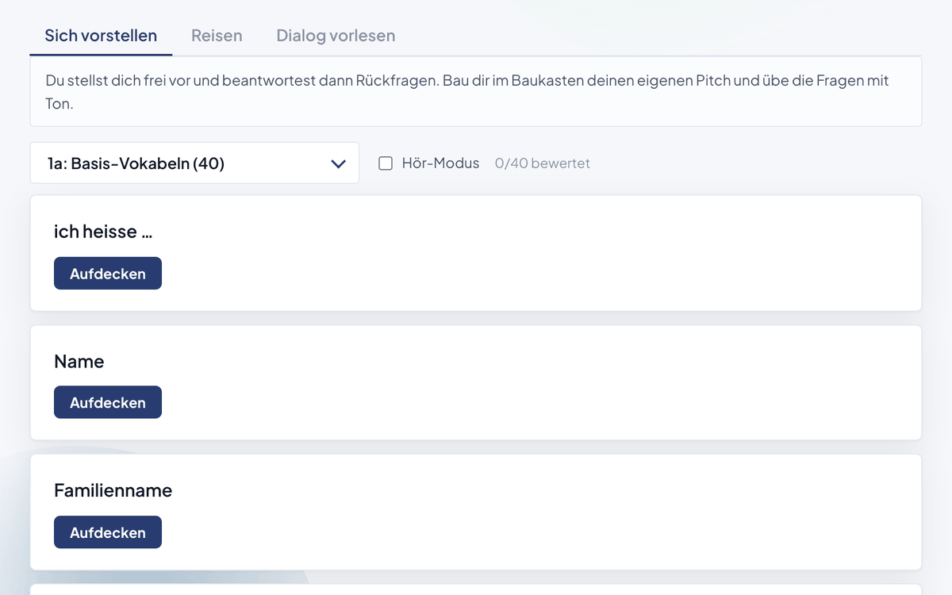
Task: Select the Dialog vorlesen tab
Action: coord(336,36)
